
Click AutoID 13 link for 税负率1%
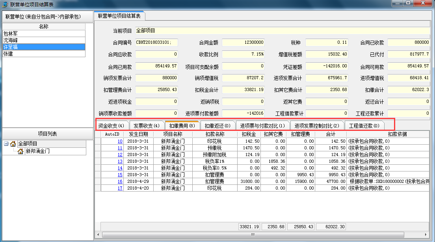120,161
